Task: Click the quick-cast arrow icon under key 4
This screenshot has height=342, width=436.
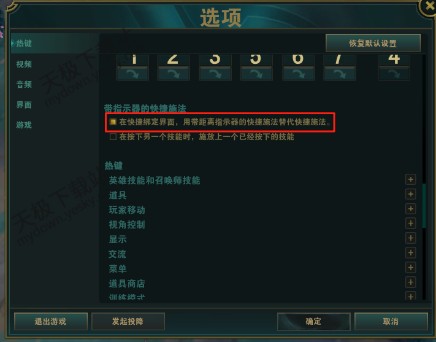Action: pos(394,74)
